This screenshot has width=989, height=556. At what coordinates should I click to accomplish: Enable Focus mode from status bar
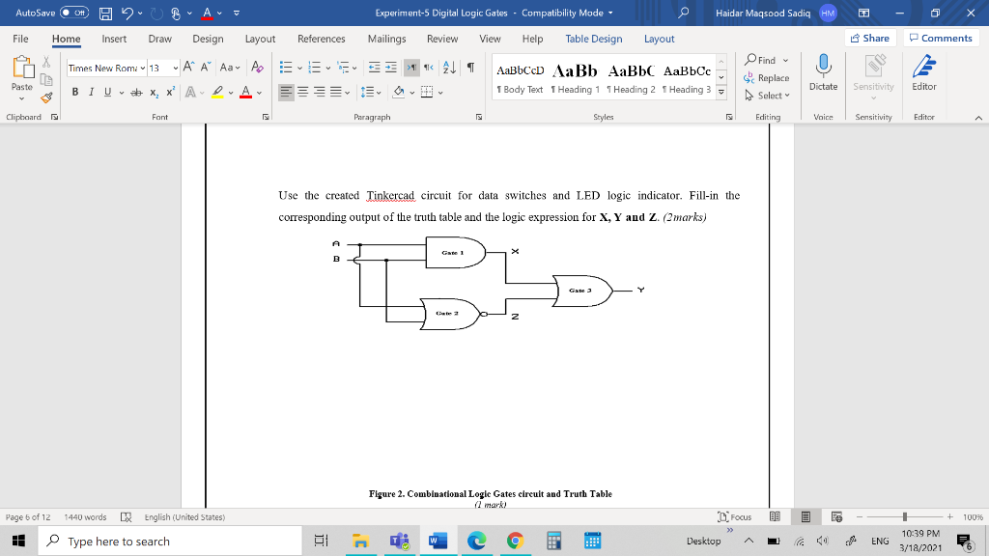point(736,516)
